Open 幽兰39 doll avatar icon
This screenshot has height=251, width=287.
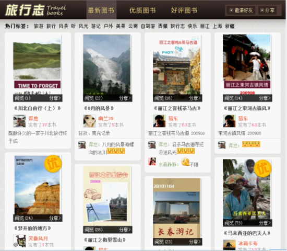[x=89, y=121]
